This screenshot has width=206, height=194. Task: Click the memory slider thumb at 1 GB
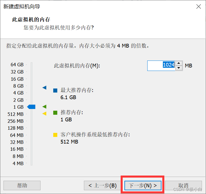click(31, 107)
